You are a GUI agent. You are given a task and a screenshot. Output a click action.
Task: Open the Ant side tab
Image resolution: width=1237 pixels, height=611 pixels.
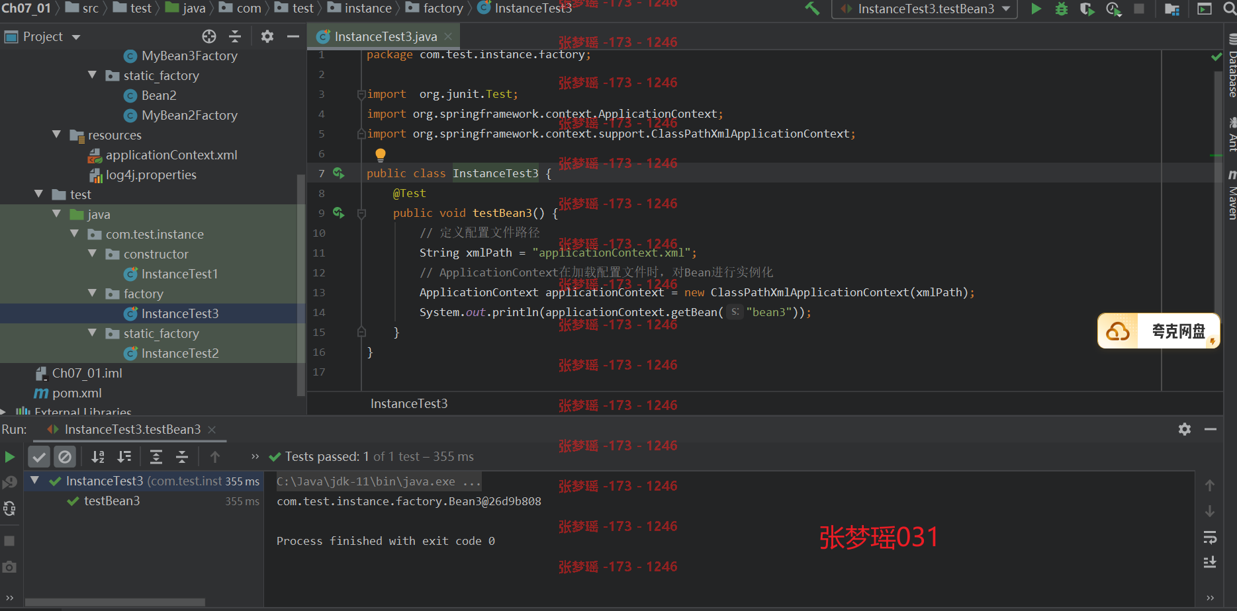point(1232,134)
